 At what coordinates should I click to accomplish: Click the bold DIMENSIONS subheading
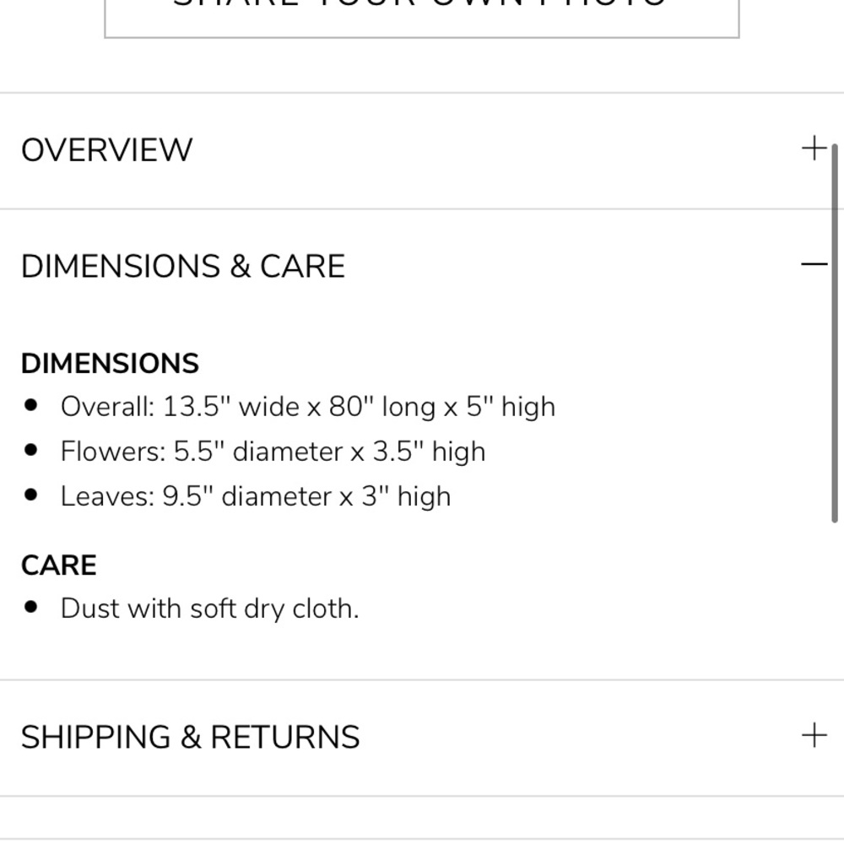tap(110, 364)
